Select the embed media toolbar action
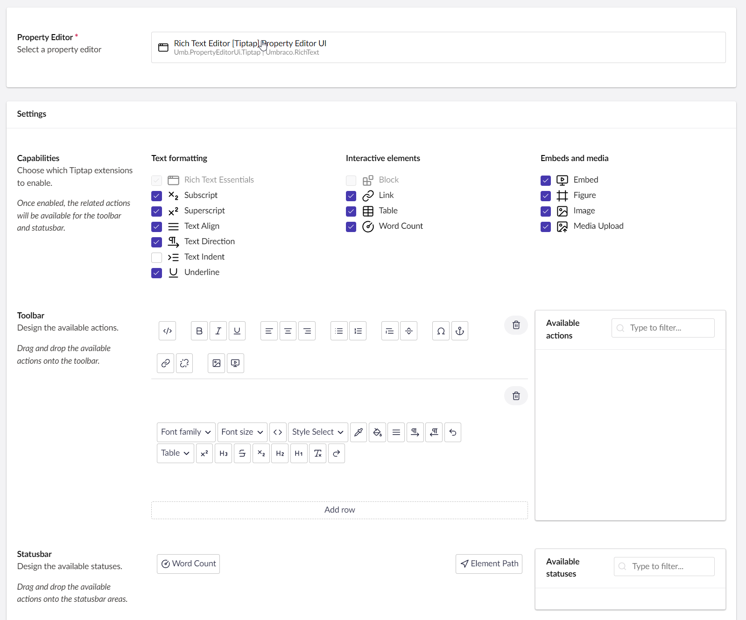746x620 pixels. pos(235,363)
